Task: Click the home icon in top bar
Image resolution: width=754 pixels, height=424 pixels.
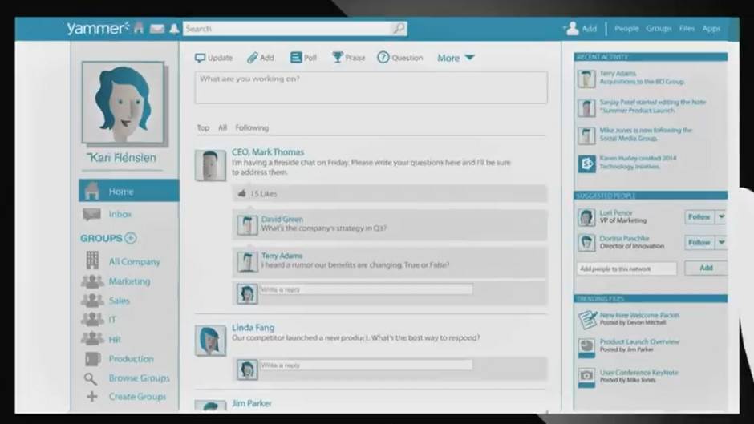Action: click(139, 28)
